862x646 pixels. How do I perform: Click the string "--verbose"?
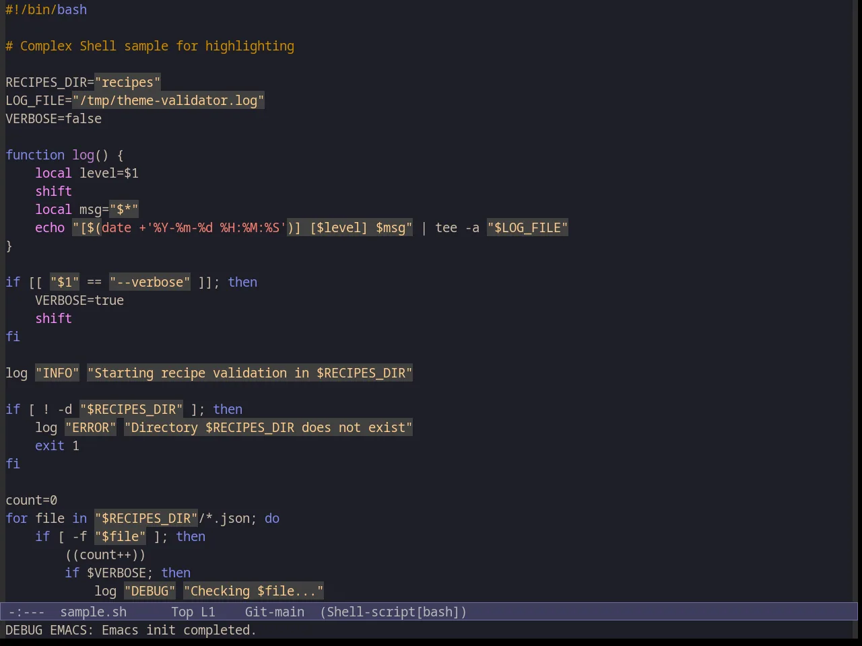[x=150, y=282]
